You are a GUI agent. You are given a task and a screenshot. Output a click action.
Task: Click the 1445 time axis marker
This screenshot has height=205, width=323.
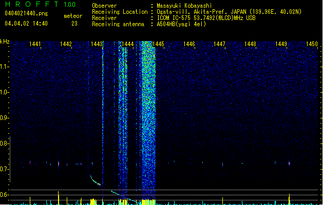[x=158, y=44]
